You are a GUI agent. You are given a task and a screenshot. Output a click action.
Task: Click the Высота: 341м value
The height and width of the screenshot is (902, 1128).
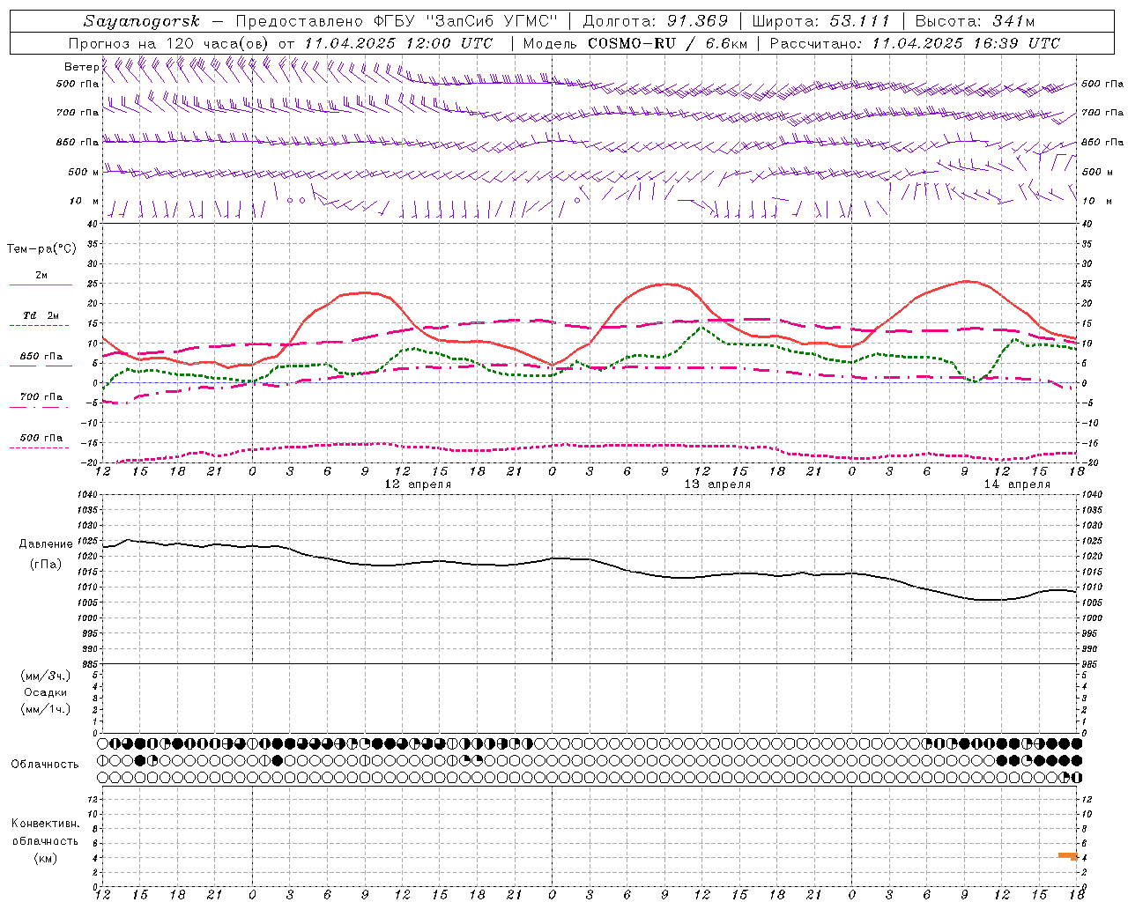[975, 21]
